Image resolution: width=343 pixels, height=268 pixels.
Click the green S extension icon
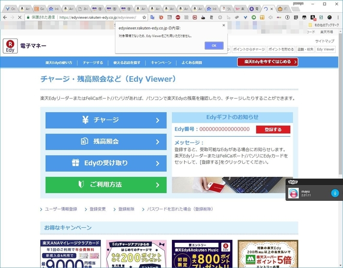tap(321, 17)
